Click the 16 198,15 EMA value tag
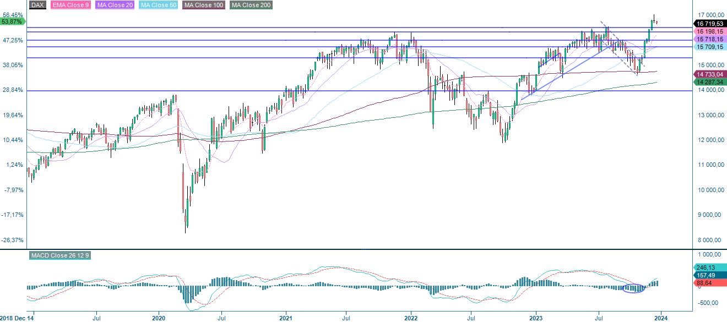 tap(710, 32)
